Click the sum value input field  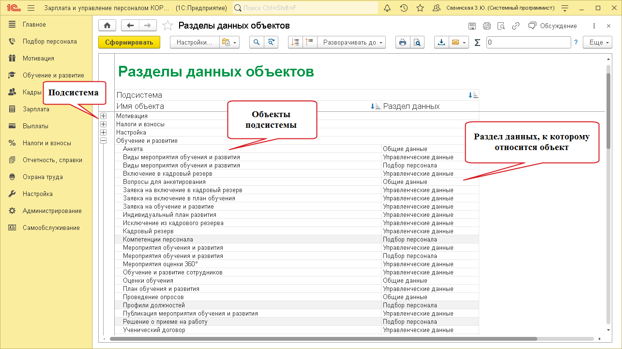coord(528,43)
